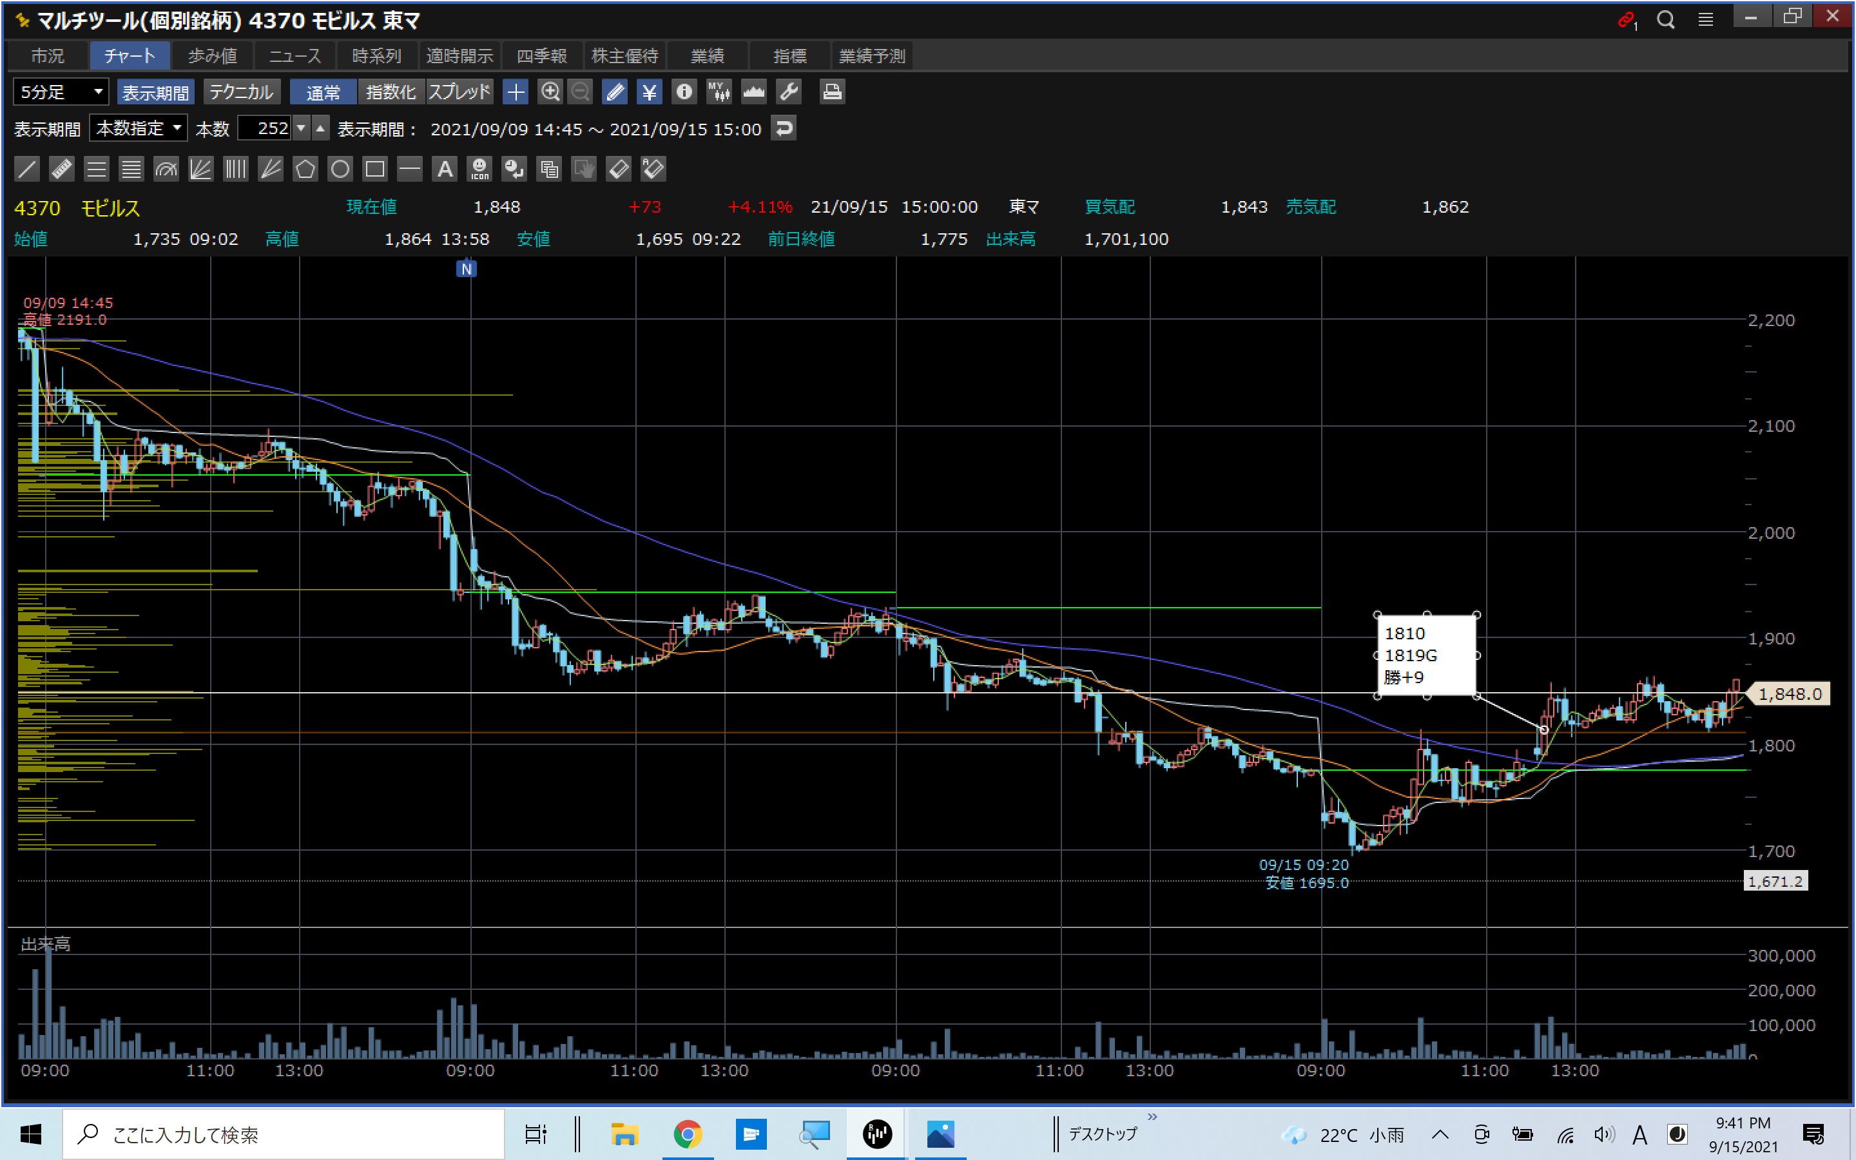
Task: Open the 本数指定 period type dropdown
Action: [139, 128]
